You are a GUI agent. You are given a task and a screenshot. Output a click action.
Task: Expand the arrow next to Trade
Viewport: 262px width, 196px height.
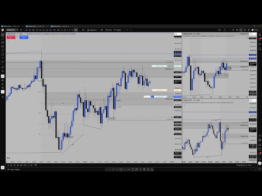click(260, 30)
